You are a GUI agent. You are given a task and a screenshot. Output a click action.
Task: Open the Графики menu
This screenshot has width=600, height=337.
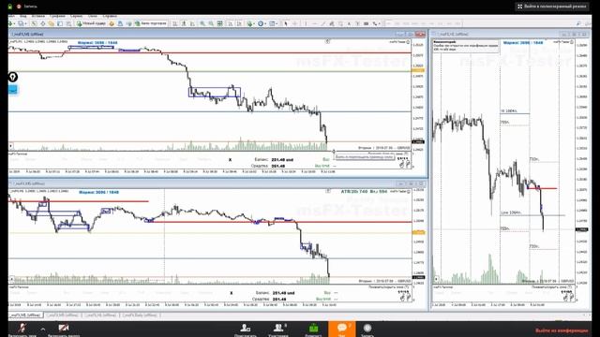(x=57, y=16)
